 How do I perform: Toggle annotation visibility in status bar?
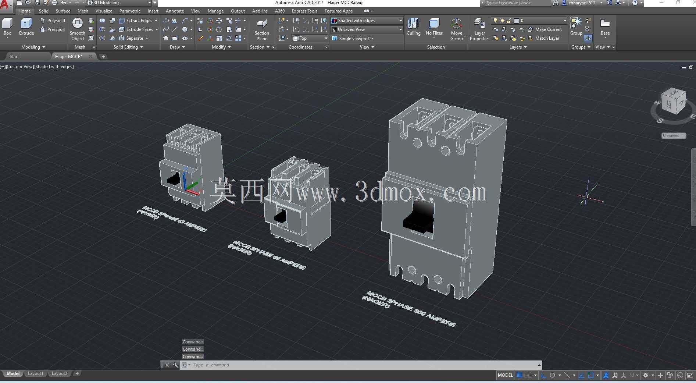606,375
